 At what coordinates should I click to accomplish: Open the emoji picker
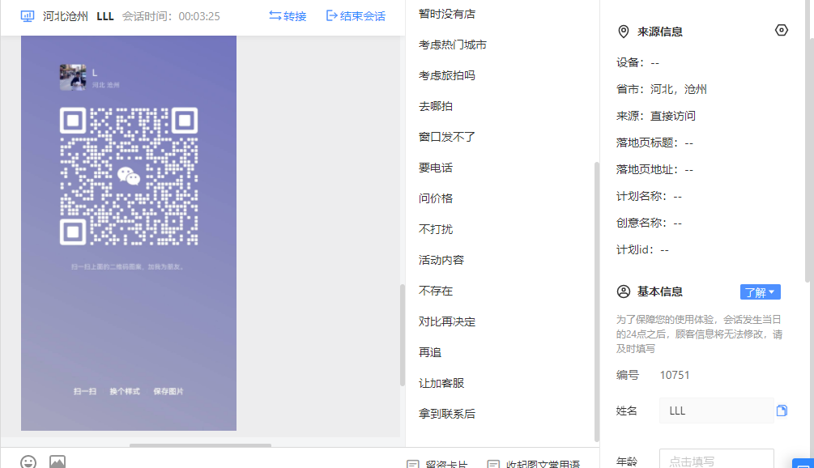click(28, 462)
